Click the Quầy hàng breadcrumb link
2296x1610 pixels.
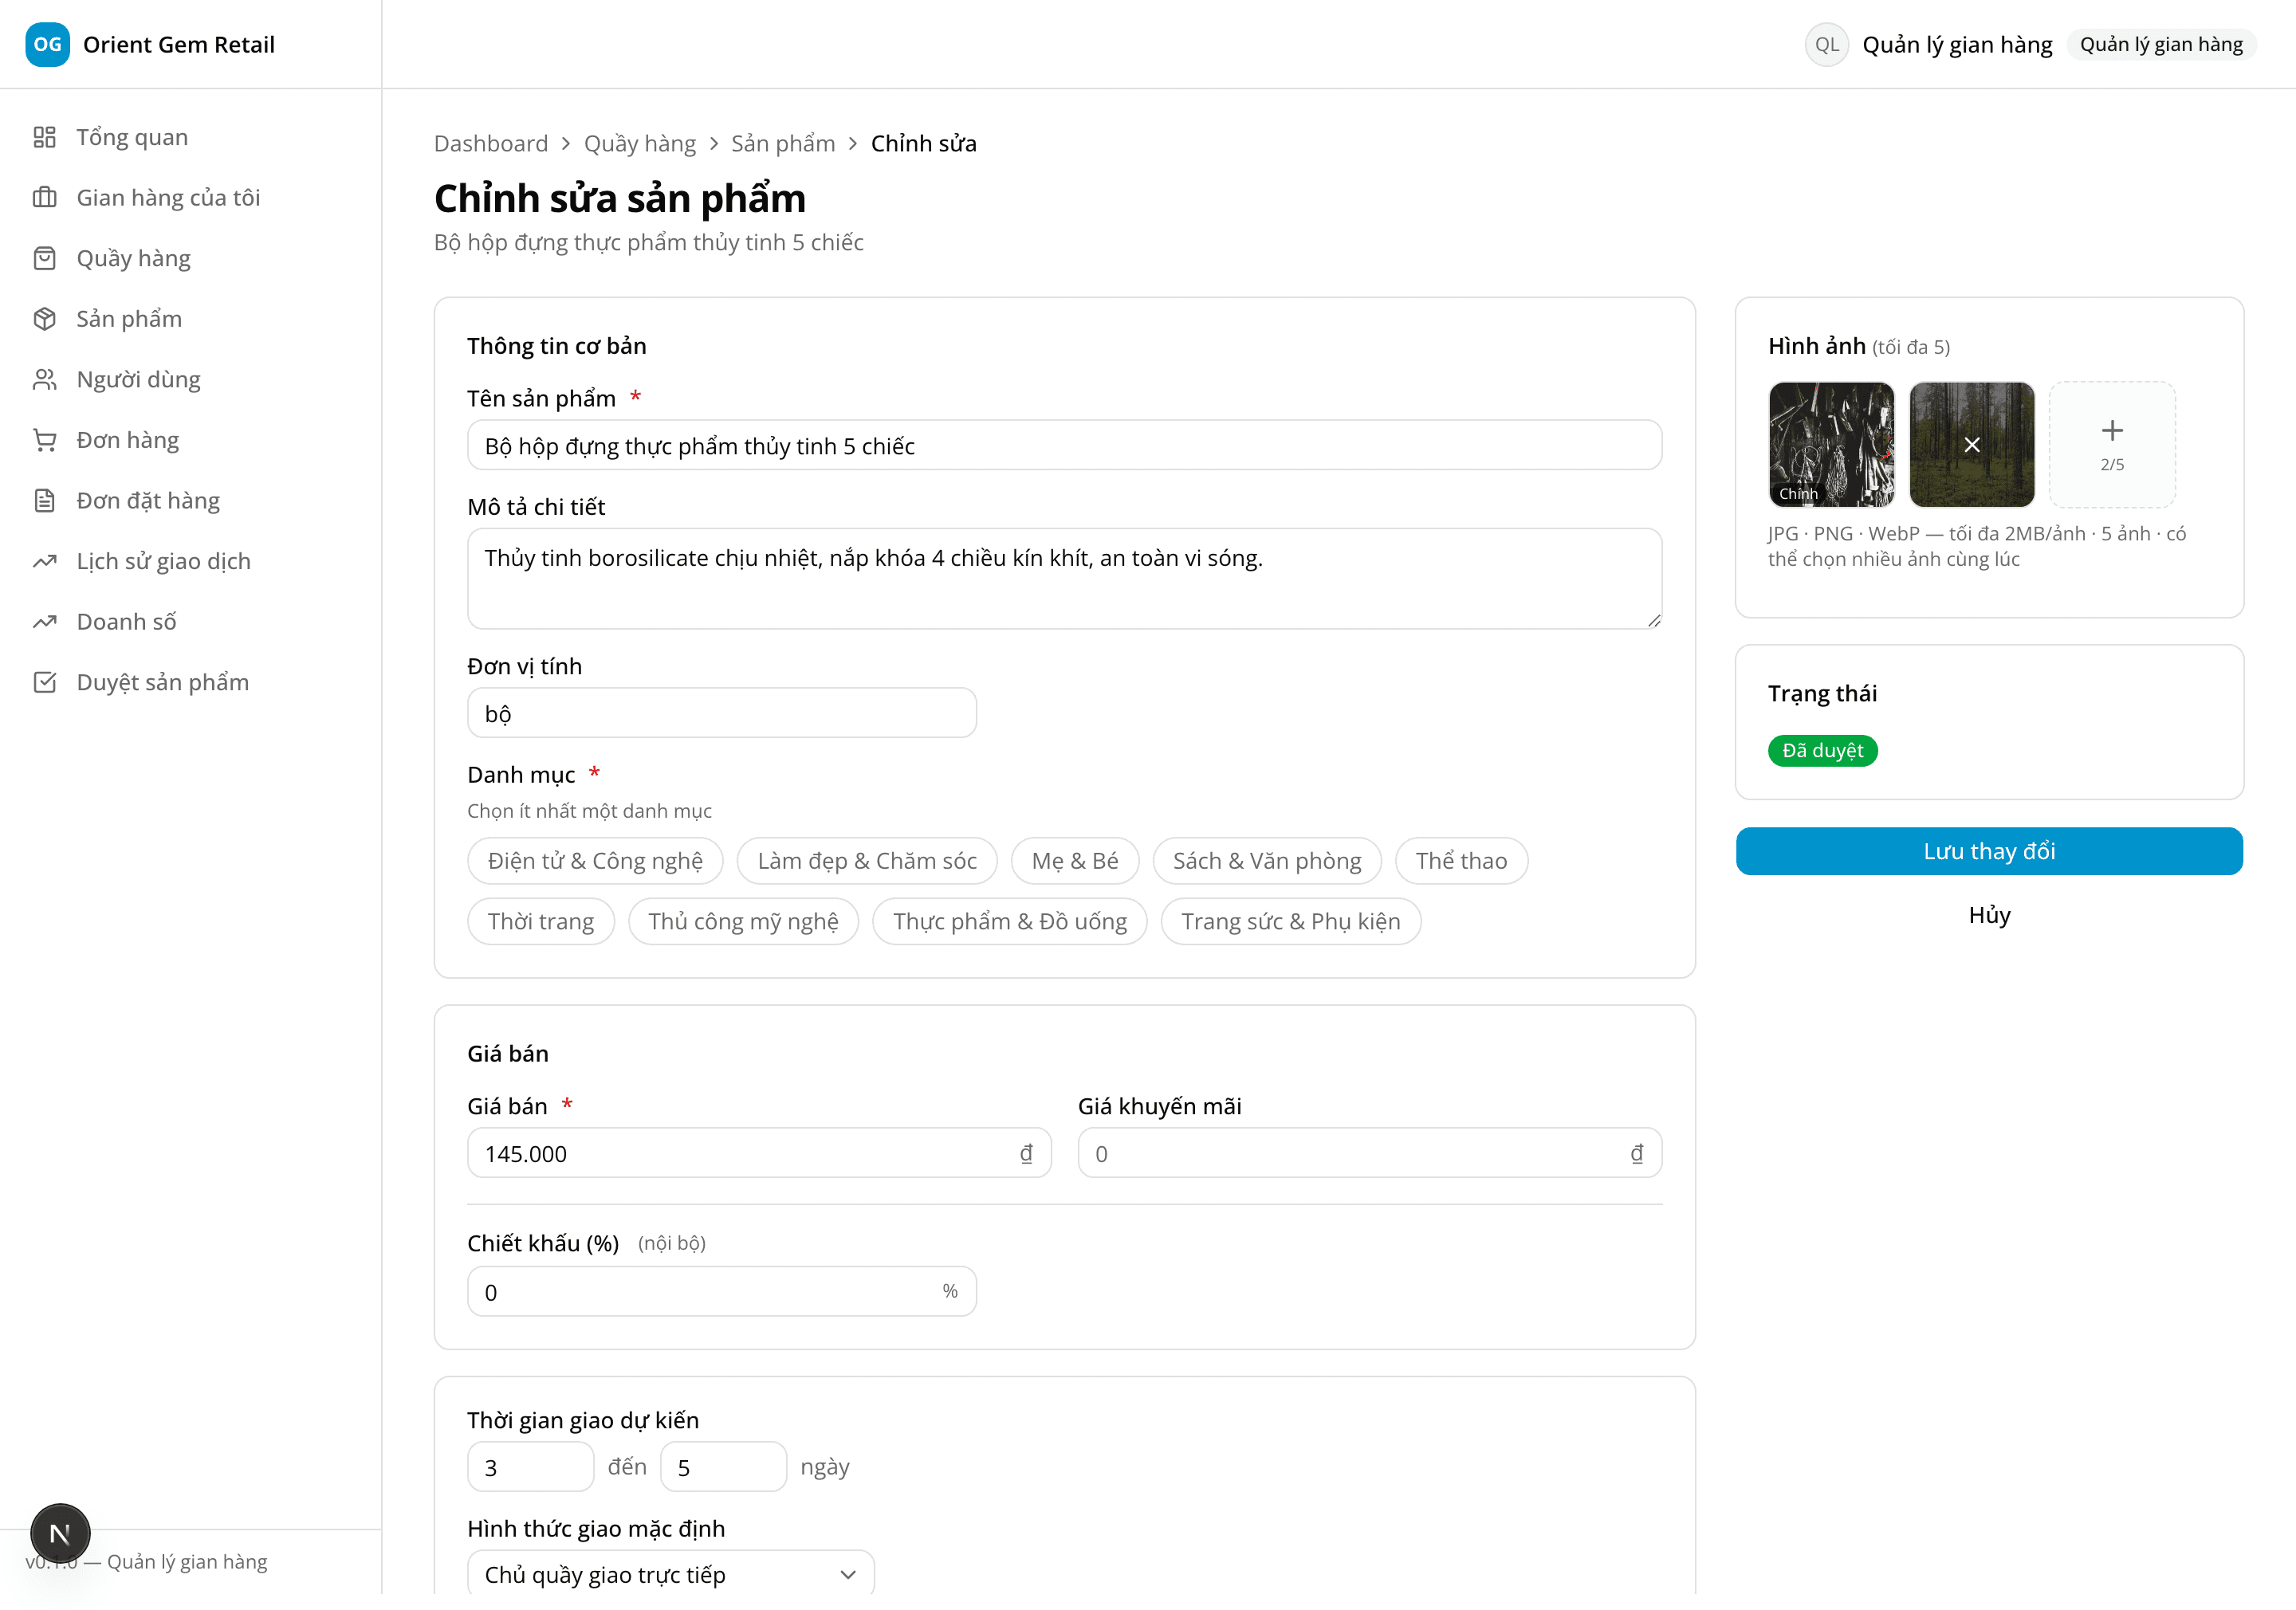640,143
